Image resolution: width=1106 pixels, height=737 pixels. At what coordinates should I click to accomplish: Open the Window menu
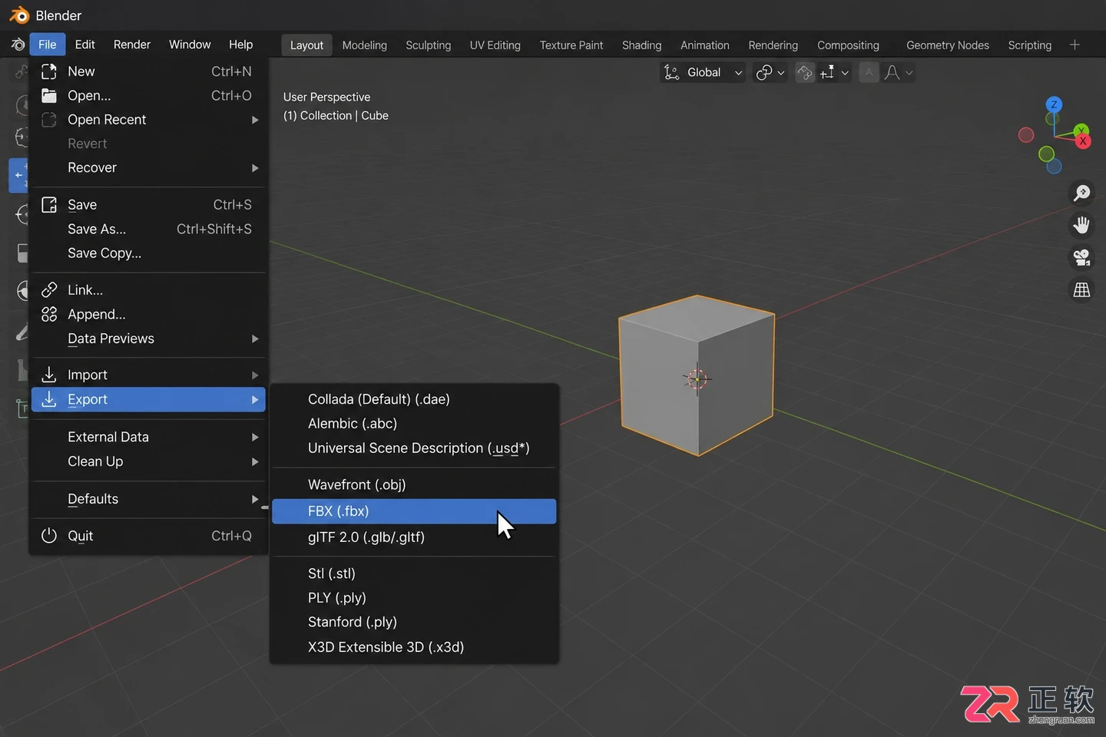pyautogui.click(x=190, y=45)
